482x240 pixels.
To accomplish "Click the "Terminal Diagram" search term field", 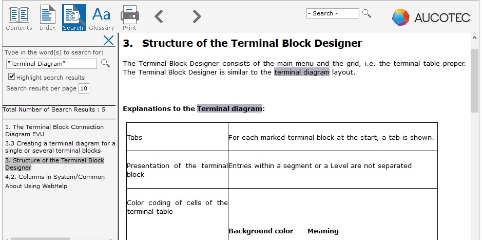I will [x=51, y=64].
